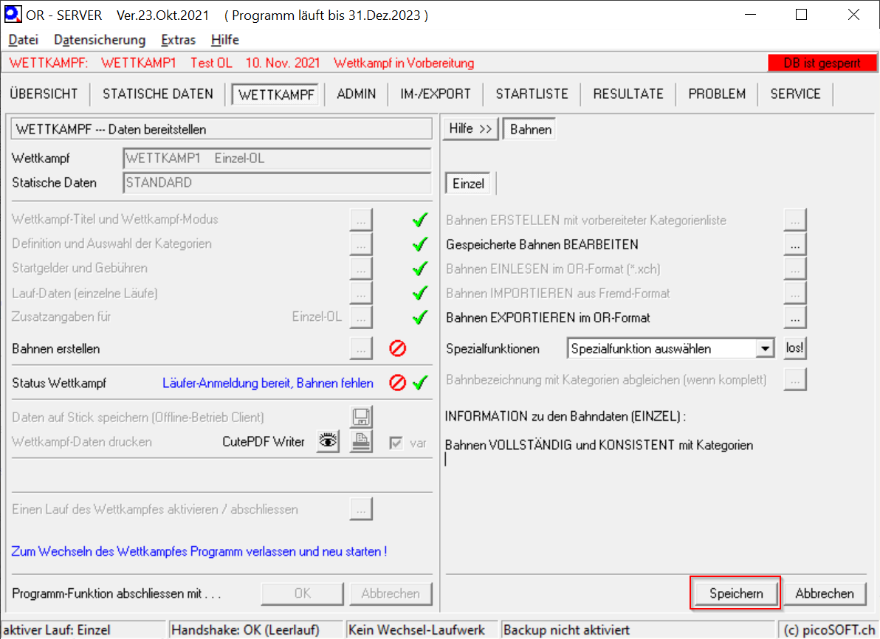This screenshot has height=639, width=880.
Task: Switch to the STARTLISTE tab
Action: (532, 94)
